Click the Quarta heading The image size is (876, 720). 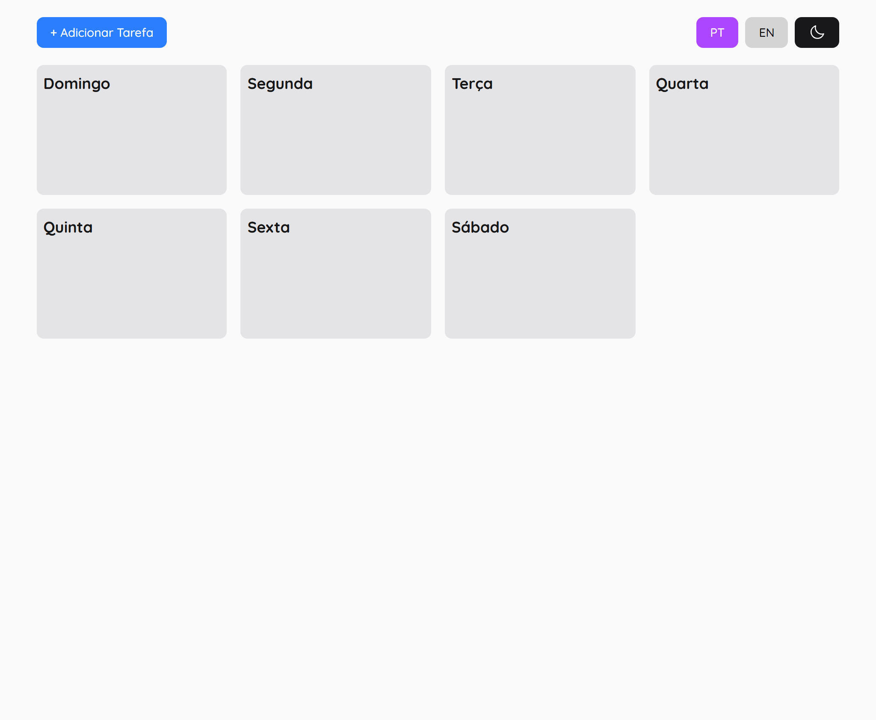[x=682, y=84]
